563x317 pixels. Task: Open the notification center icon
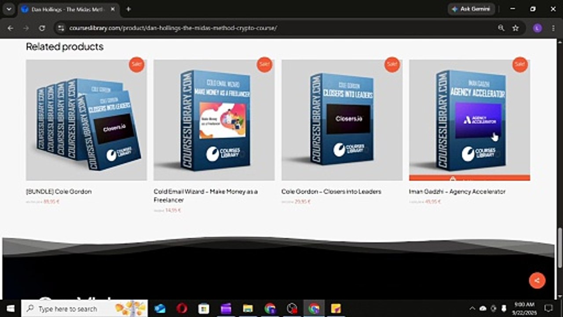click(x=549, y=308)
